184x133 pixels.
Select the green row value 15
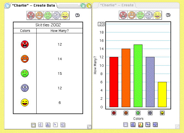point(60,74)
